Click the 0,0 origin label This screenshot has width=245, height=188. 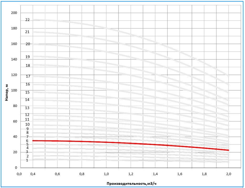[x=19, y=174]
